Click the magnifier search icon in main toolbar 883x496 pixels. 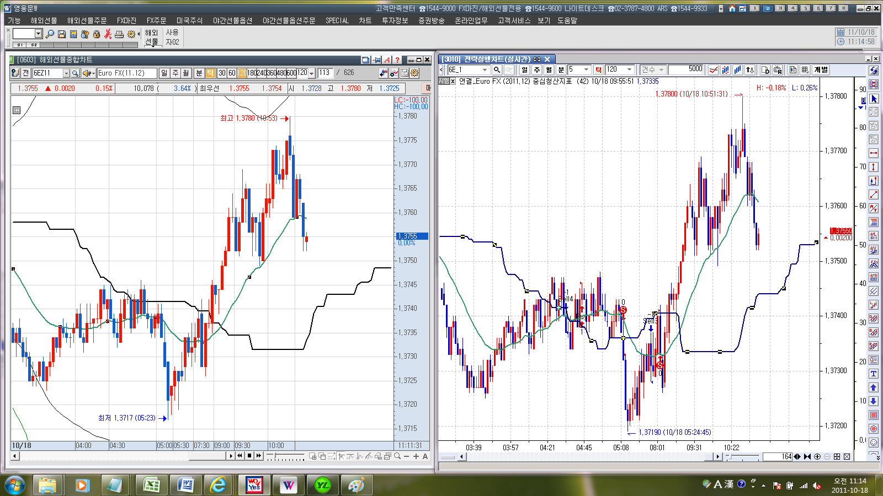click(x=50, y=34)
